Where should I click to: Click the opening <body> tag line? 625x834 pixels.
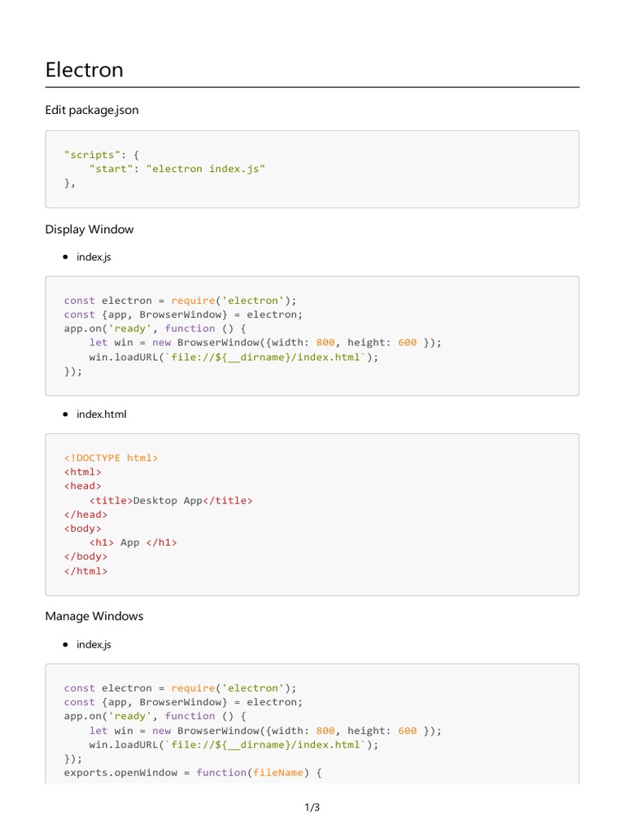coord(82,529)
